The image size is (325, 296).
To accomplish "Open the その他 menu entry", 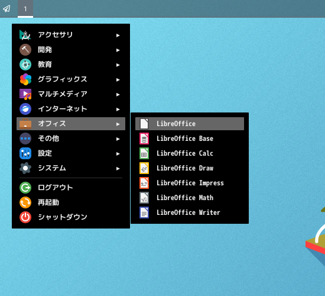I will pos(71,139).
